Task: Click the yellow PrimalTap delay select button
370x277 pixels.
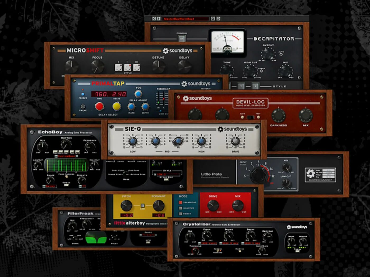Action: coord(117,106)
